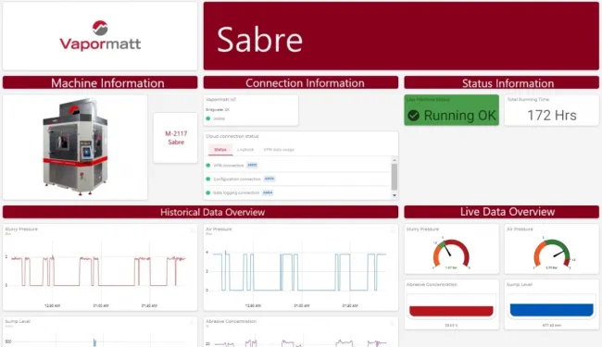Click the Vapormatt logo
This screenshot has height=347, width=602.
tap(100, 36)
